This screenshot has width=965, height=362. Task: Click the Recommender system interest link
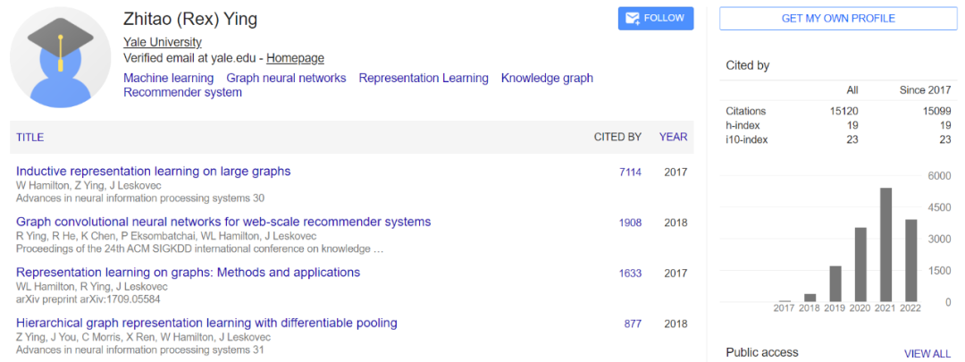pyautogui.click(x=182, y=92)
